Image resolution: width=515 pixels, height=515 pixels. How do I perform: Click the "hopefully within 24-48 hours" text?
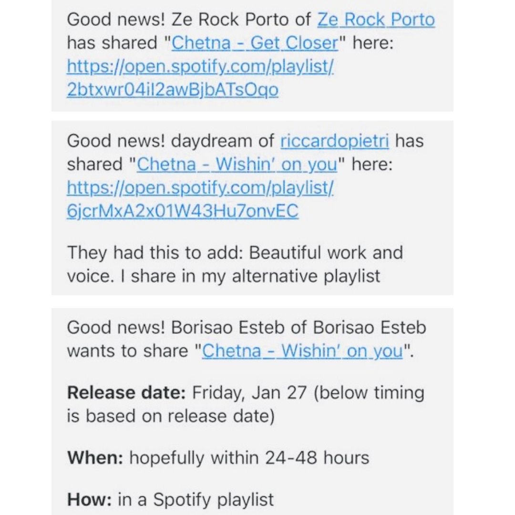pos(249,457)
